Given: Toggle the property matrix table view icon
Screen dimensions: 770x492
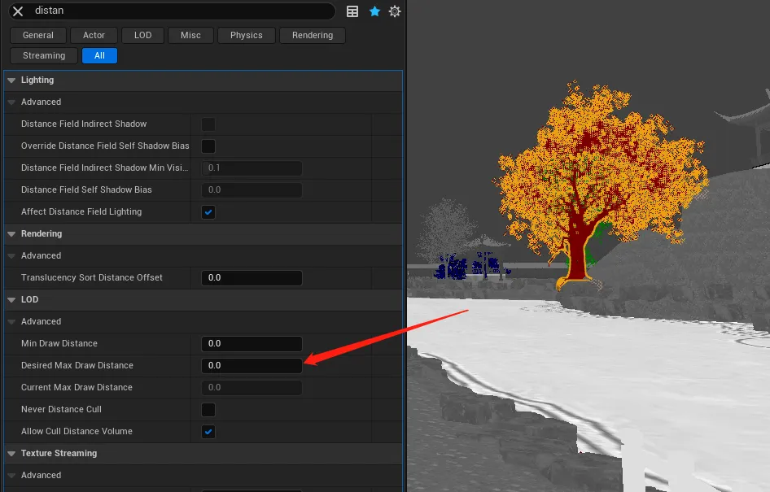Looking at the screenshot, I should (352, 11).
